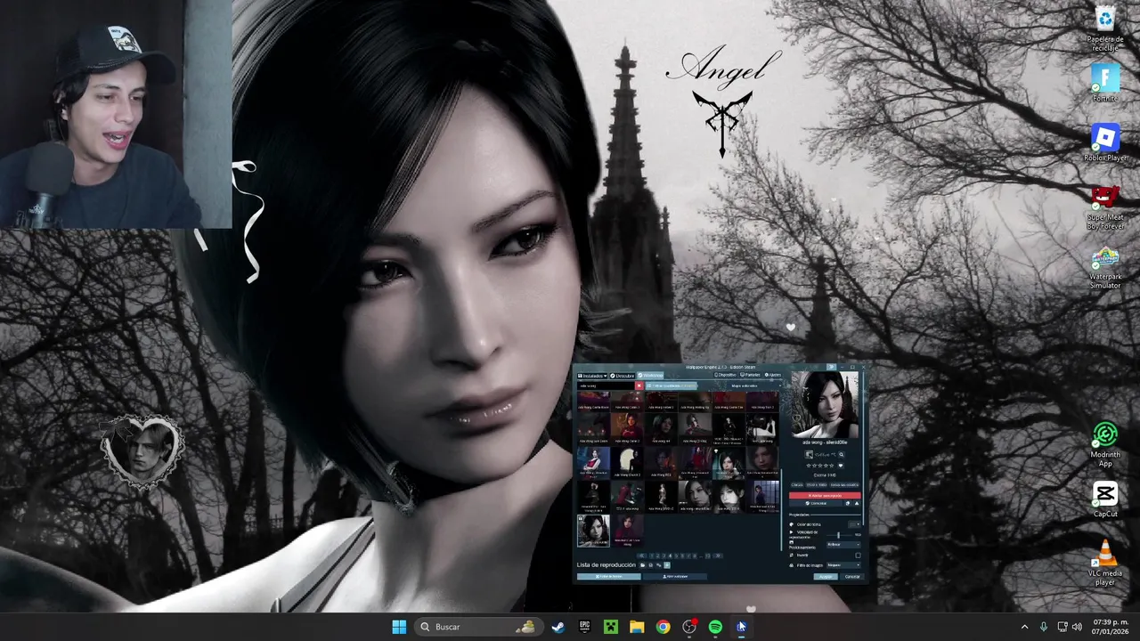Rate the wallpaper with the star rating
Screen dimensions: 1140x641
pos(819,466)
